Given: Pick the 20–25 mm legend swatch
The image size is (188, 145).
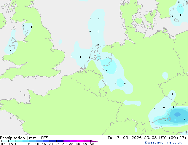Looking at the screenshot, I should pos(53,141).
